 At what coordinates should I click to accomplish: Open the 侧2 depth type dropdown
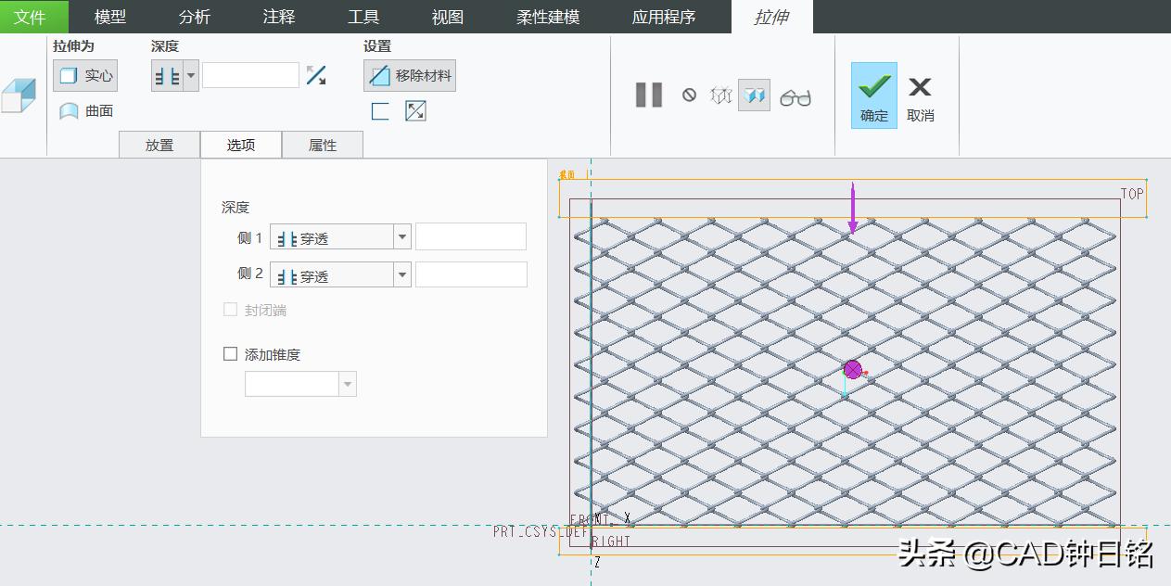click(402, 274)
